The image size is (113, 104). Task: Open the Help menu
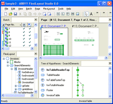click(69, 9)
